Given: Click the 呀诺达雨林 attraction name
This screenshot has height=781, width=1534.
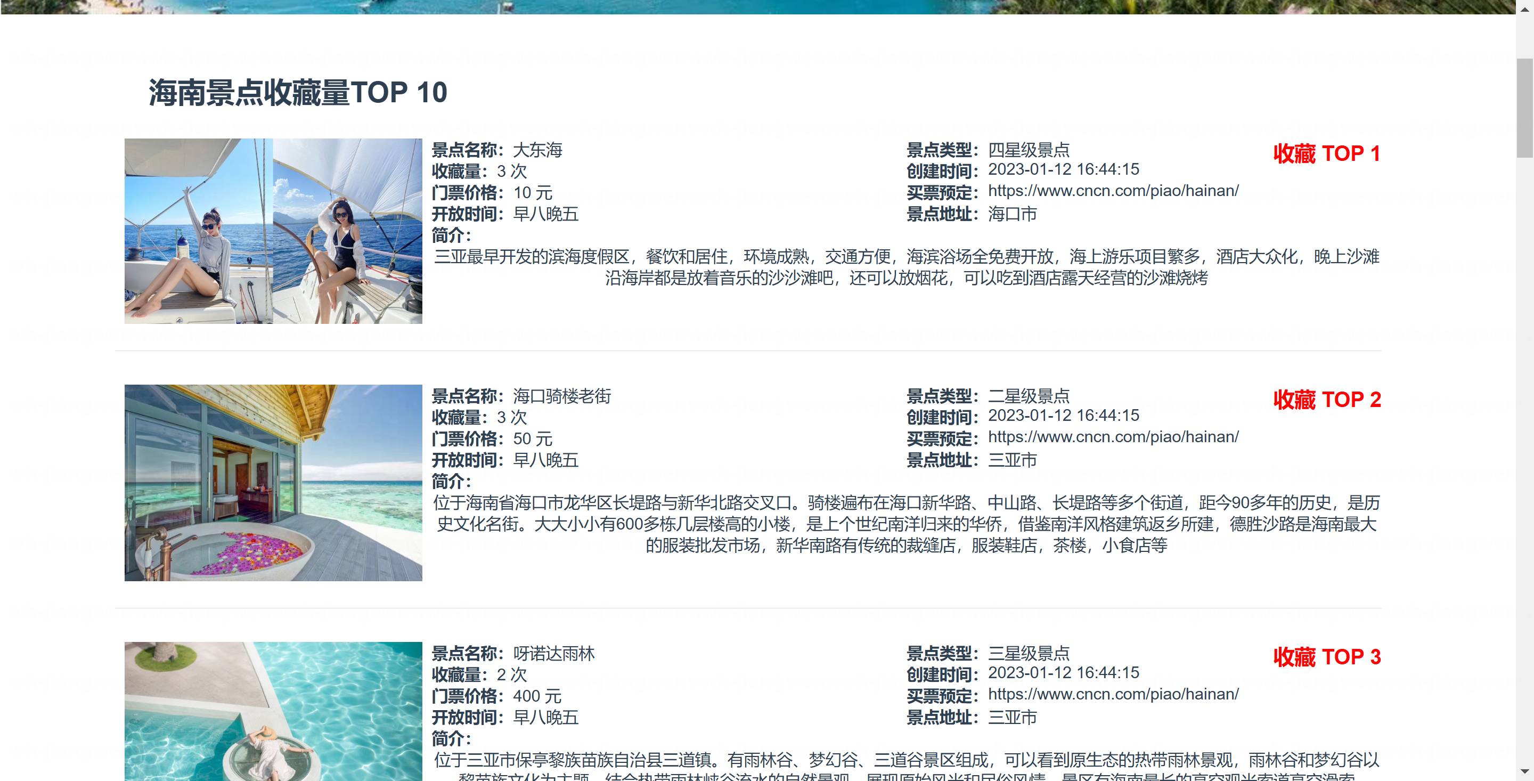Looking at the screenshot, I should (x=553, y=654).
